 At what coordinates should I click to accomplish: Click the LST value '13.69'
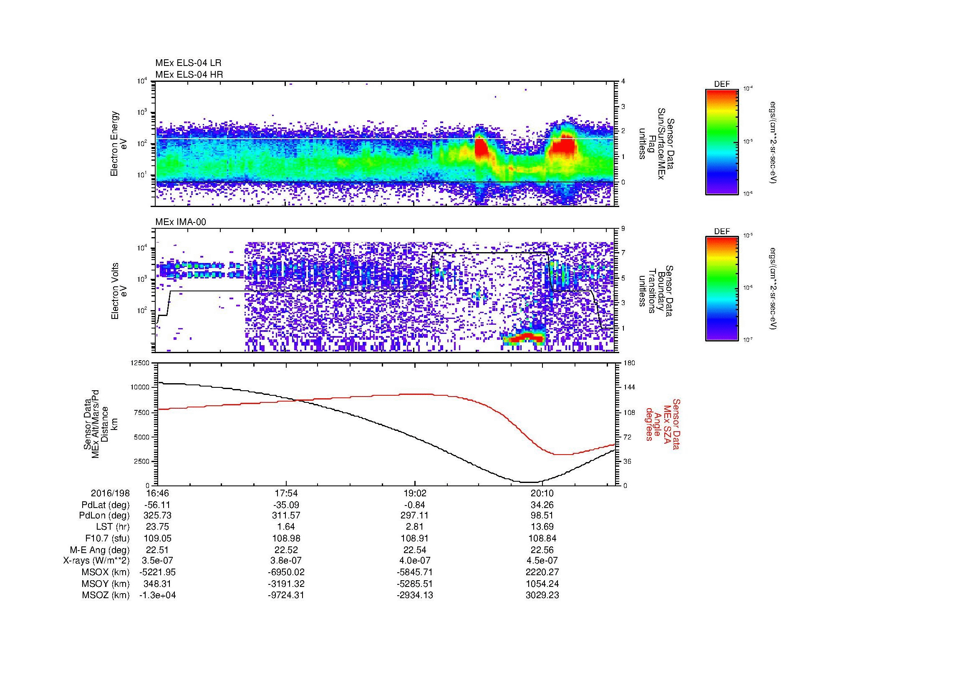tap(542, 527)
